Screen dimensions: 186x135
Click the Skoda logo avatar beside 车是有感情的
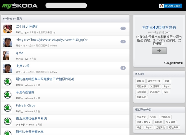pos(7,95)
